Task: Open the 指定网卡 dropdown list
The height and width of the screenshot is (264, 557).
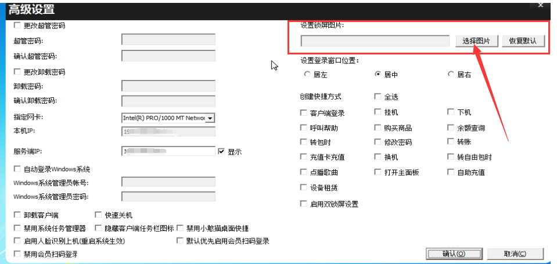Action: point(210,118)
